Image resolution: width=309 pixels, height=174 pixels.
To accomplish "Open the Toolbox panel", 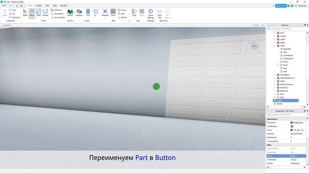I will point(79,13).
